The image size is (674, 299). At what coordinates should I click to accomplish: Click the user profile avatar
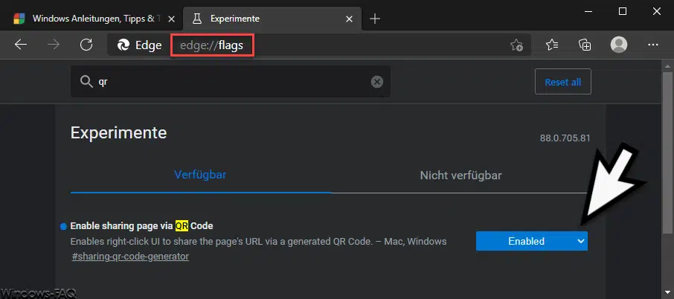(x=618, y=45)
